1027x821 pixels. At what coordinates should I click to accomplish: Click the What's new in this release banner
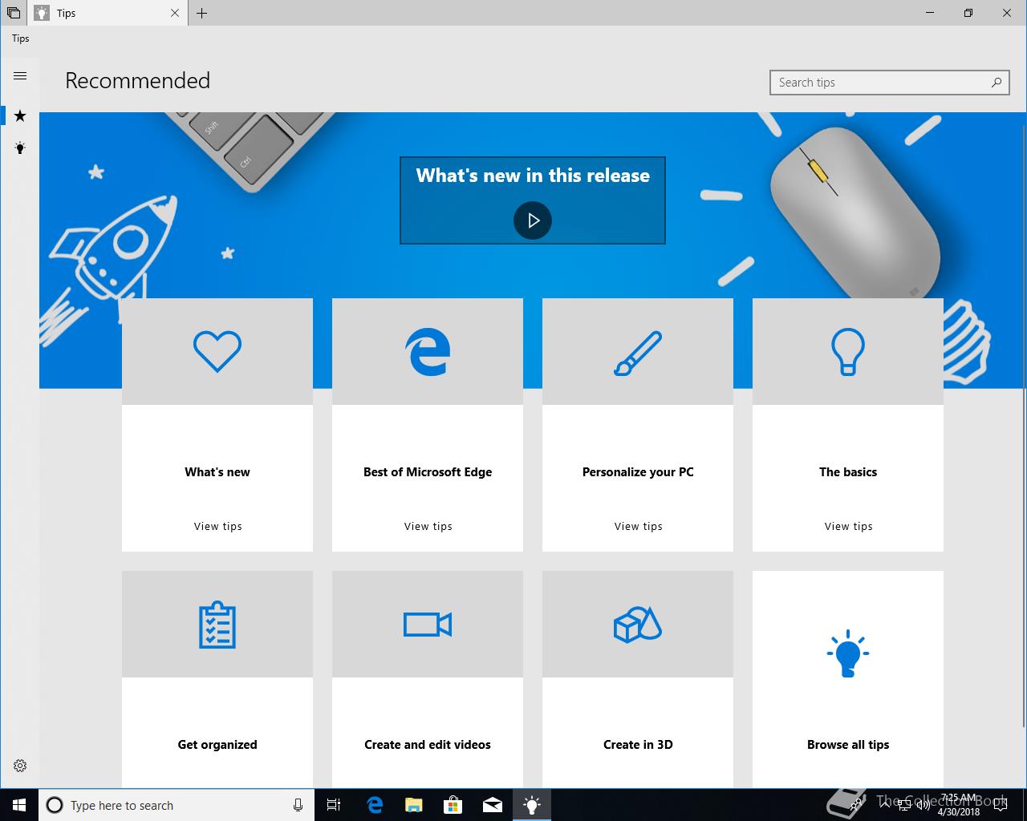tap(533, 200)
